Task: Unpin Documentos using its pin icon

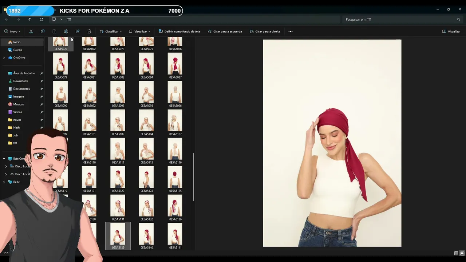Action: coord(42,89)
